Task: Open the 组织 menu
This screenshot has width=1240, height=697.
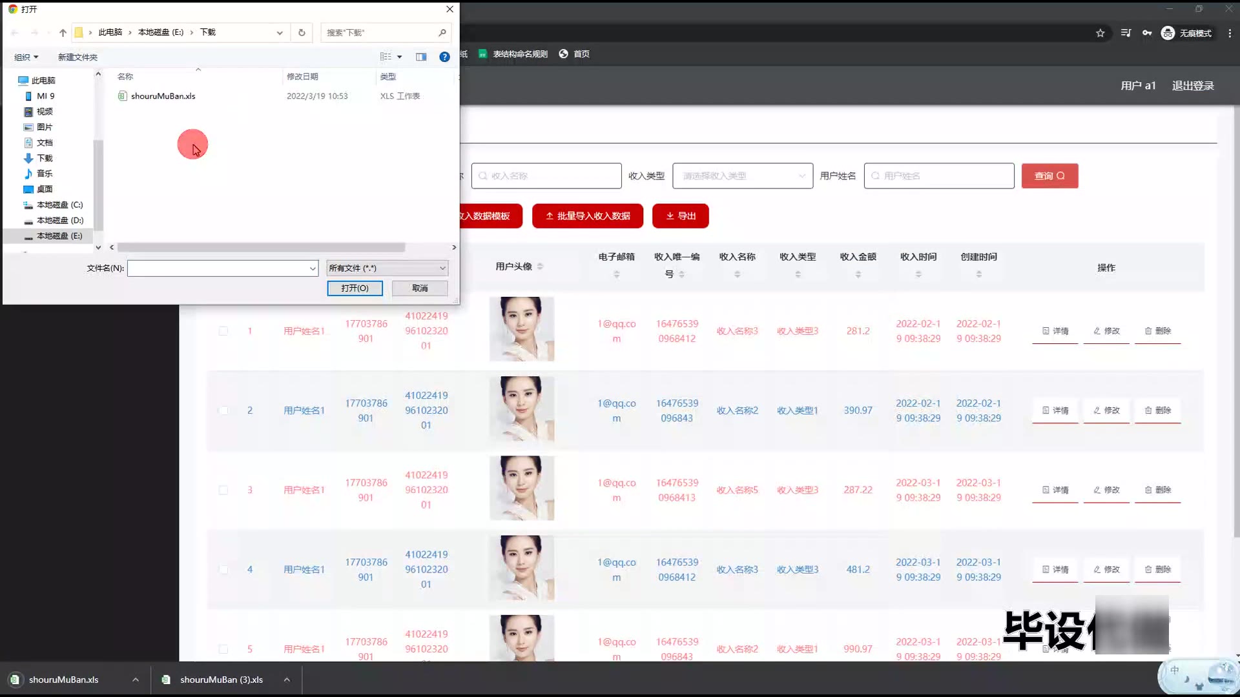Action: click(26, 57)
